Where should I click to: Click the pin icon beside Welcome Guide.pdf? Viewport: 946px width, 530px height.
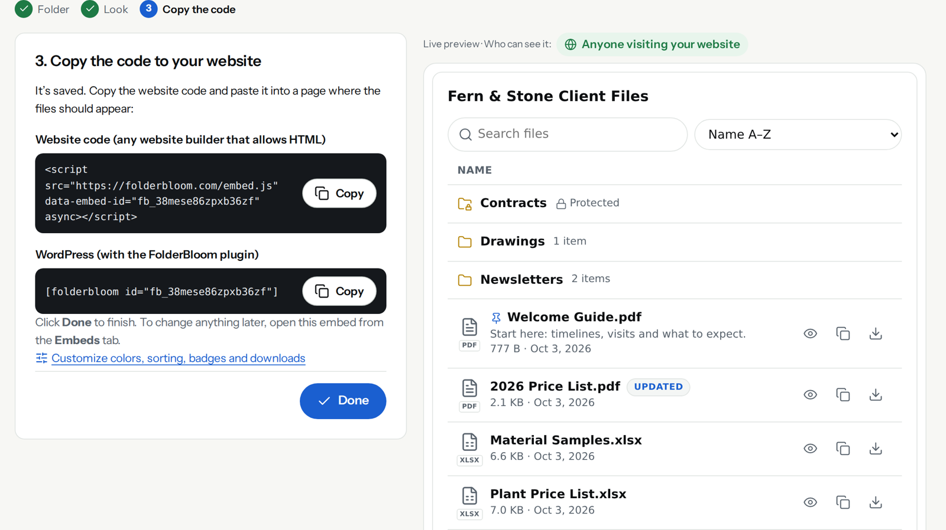[496, 318]
